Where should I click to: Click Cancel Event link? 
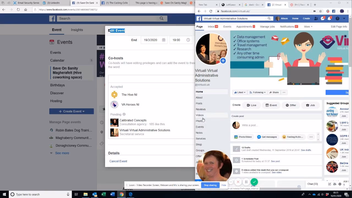coord(118,161)
